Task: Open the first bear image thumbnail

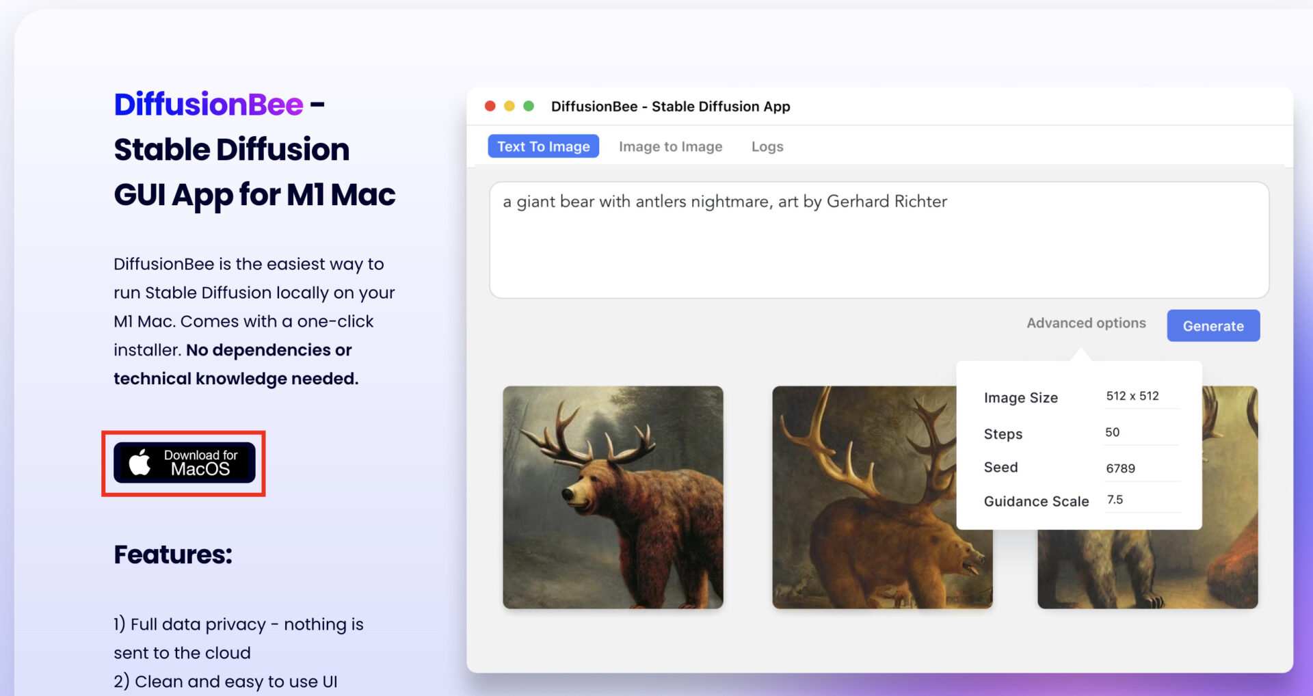Action: pos(612,497)
